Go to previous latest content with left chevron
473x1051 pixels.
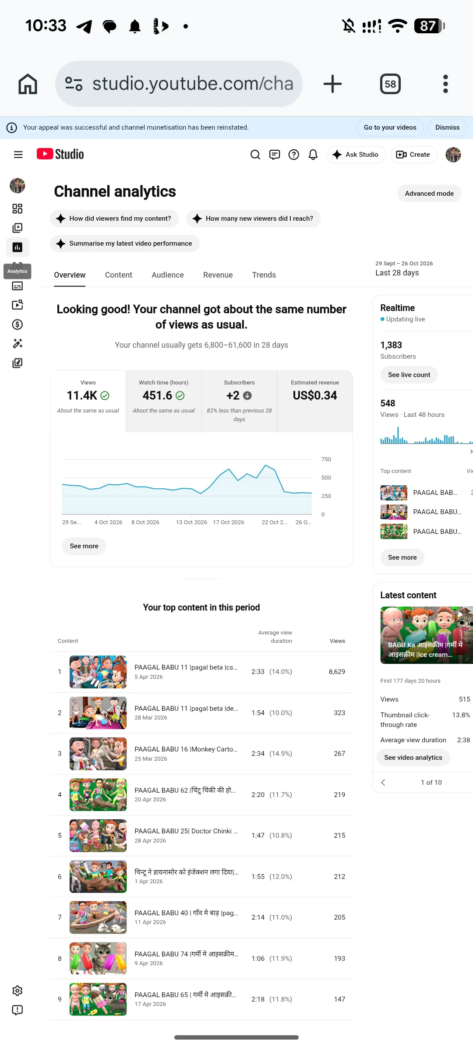[383, 783]
